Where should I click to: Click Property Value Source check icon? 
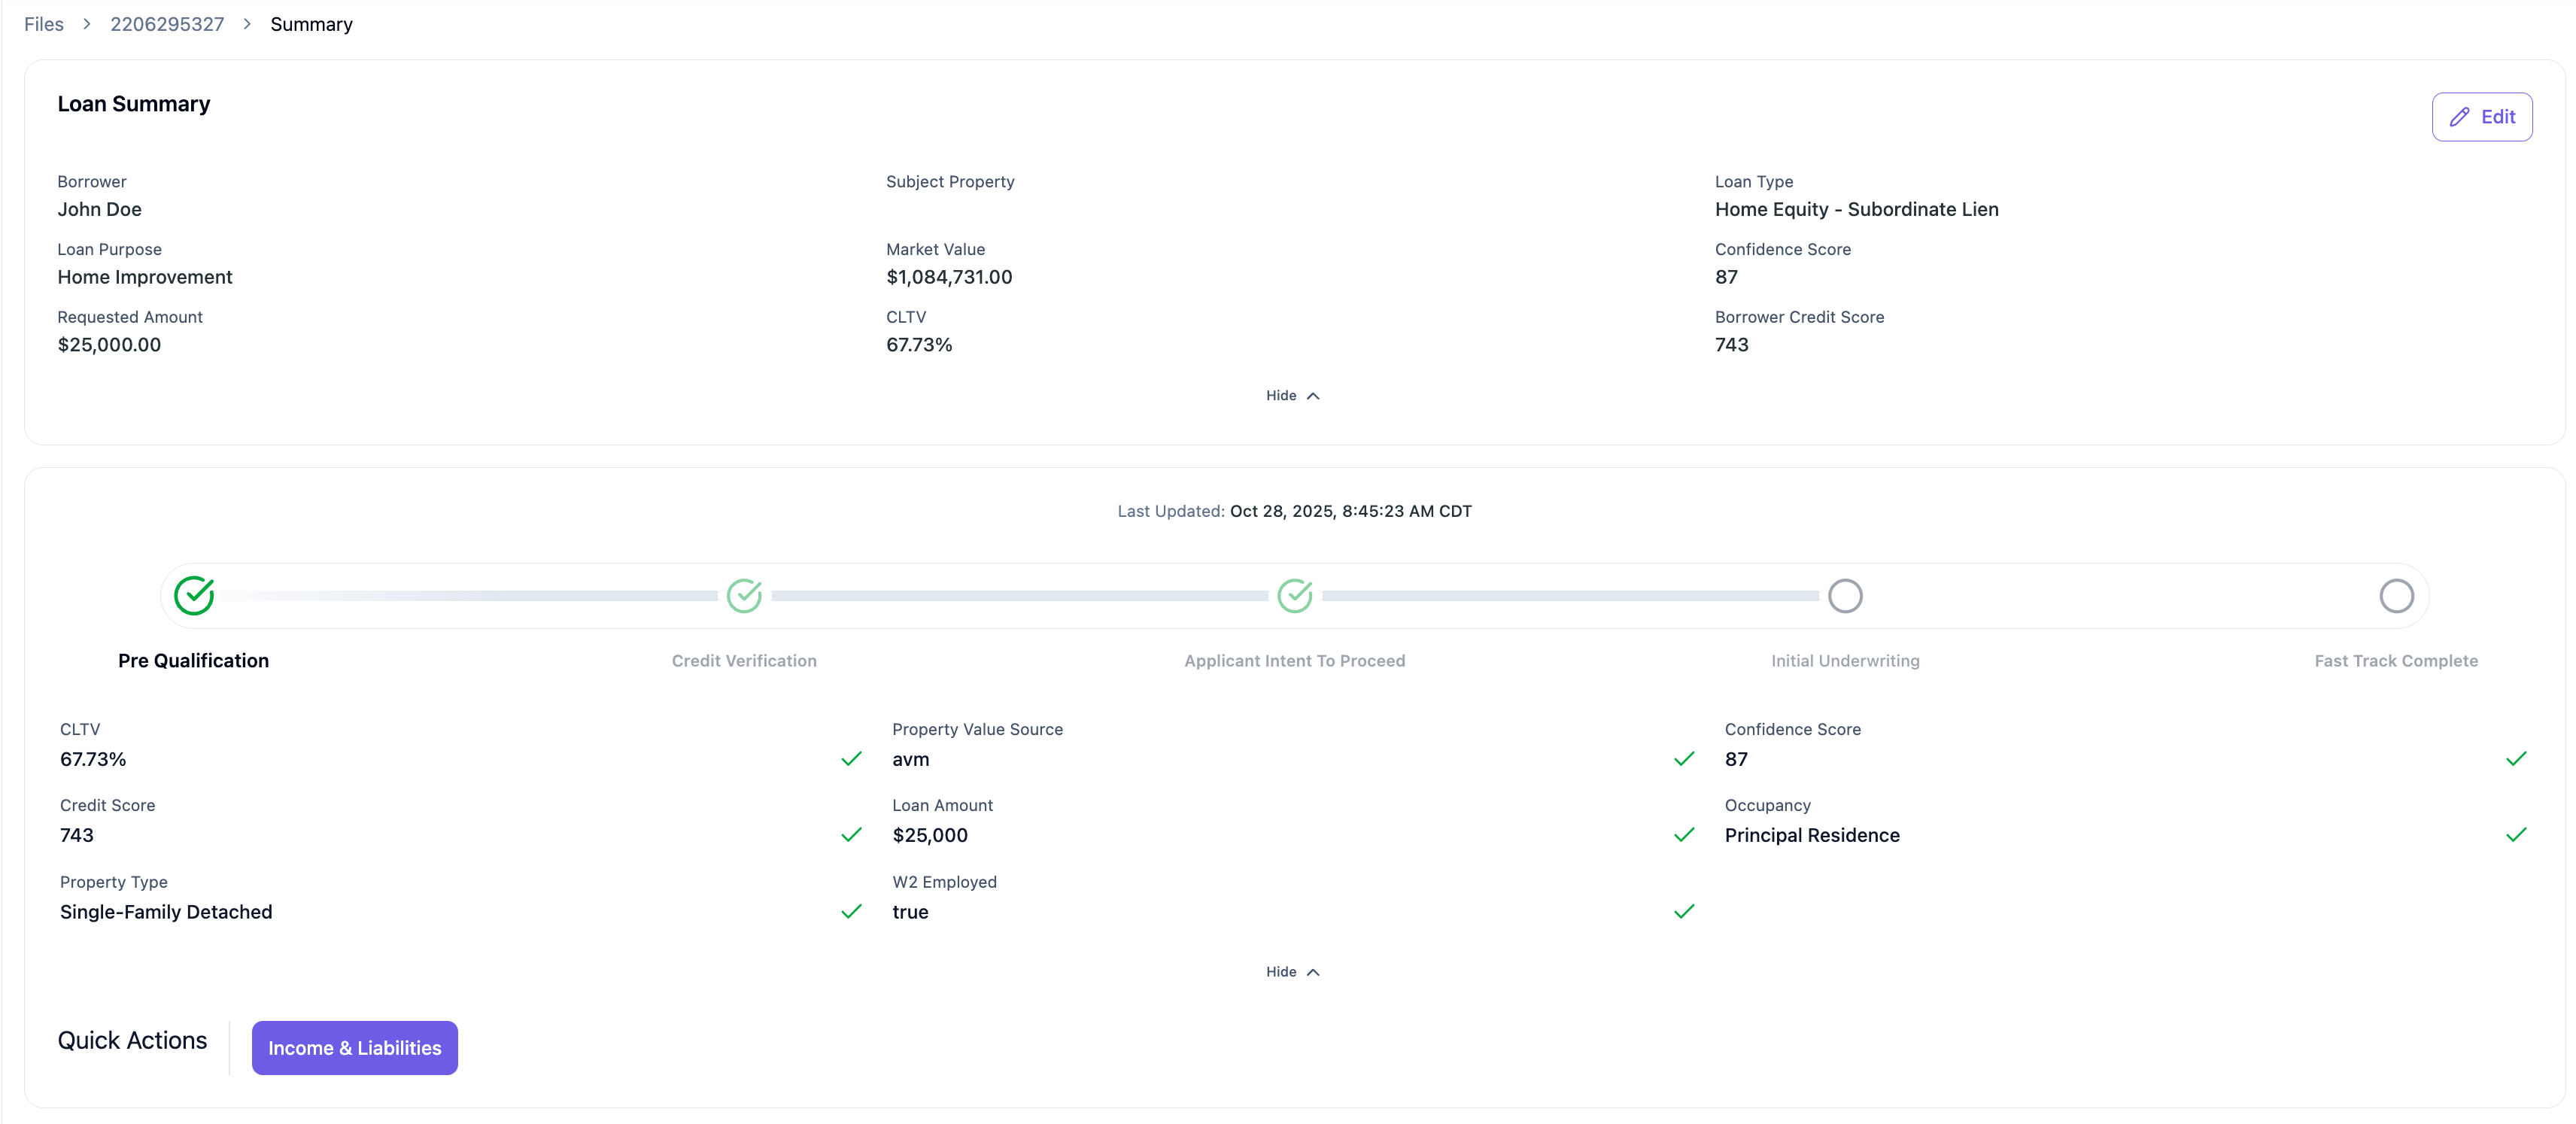click(1683, 758)
